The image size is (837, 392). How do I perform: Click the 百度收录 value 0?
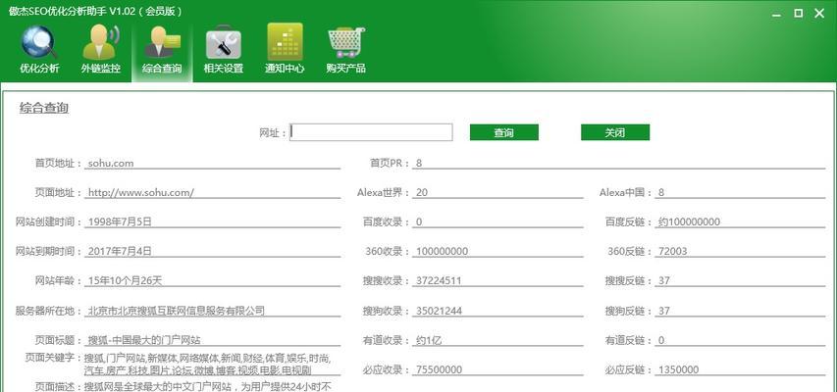(419, 221)
